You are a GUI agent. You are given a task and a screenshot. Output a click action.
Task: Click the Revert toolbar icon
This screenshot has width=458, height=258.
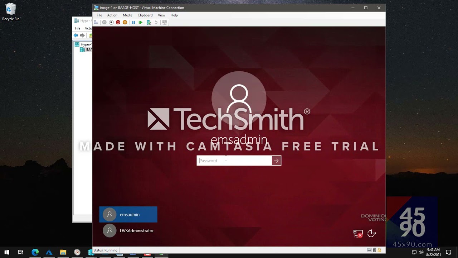(x=156, y=22)
